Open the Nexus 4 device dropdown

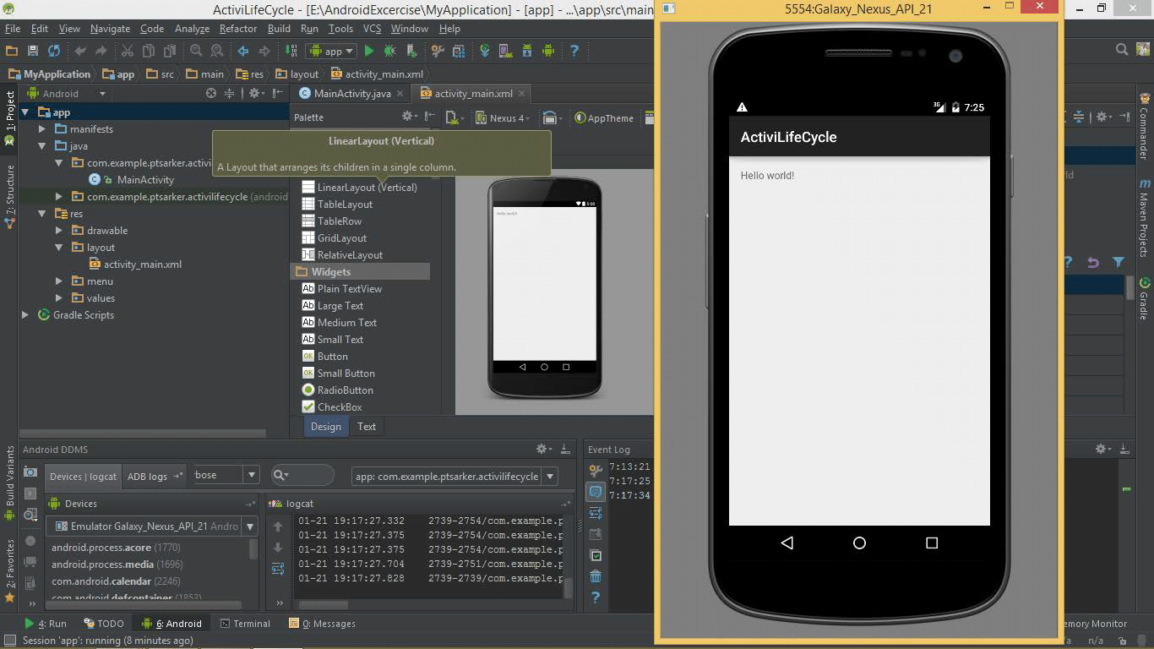(x=503, y=117)
